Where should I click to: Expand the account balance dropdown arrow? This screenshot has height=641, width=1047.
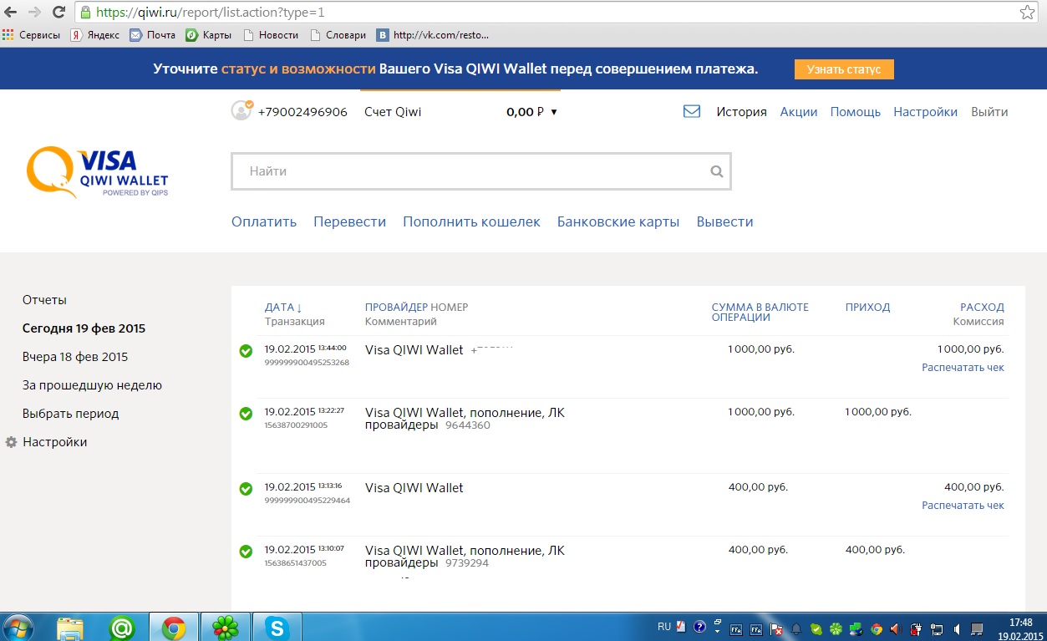[x=553, y=112]
